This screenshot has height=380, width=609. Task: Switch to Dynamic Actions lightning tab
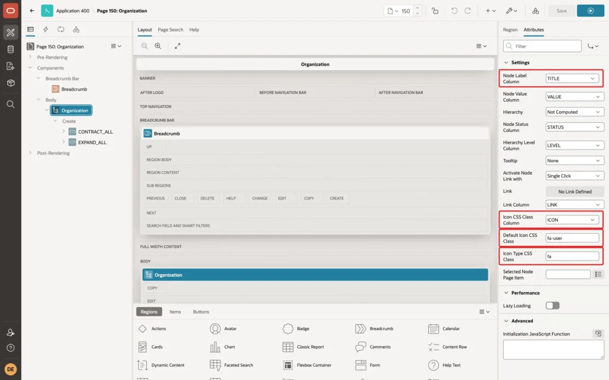(45, 30)
